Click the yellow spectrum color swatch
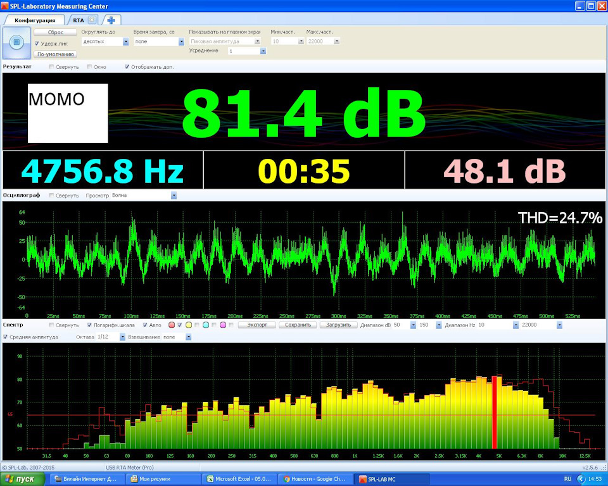This screenshot has height=486, width=608. click(189, 325)
